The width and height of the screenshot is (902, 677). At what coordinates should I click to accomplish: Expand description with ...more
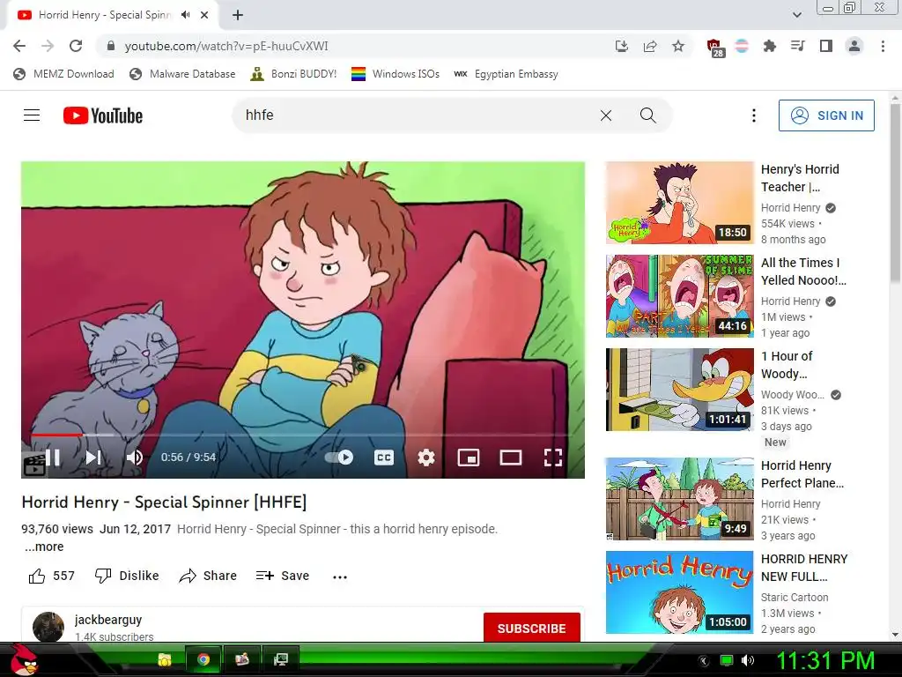click(44, 547)
